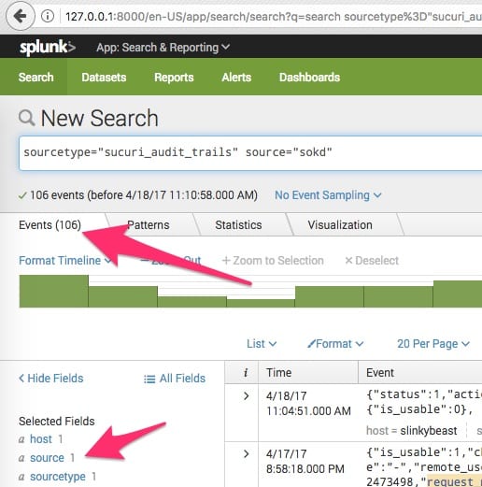Click the Hide Fields link
482x487 pixels.
51,379
